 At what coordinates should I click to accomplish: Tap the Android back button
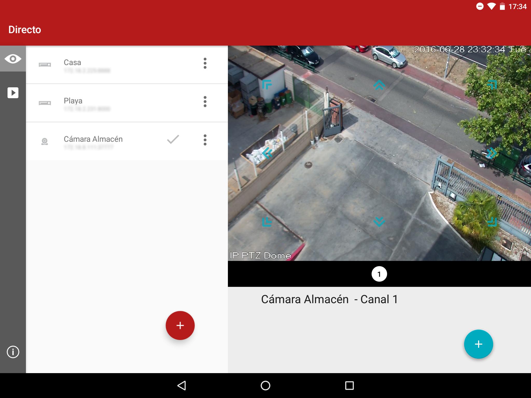[x=181, y=386]
